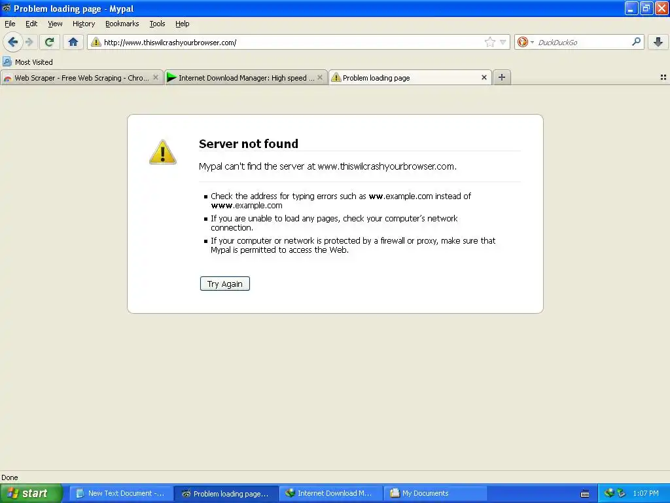Open the File menu
Image resolution: width=670 pixels, height=503 pixels.
click(10, 24)
